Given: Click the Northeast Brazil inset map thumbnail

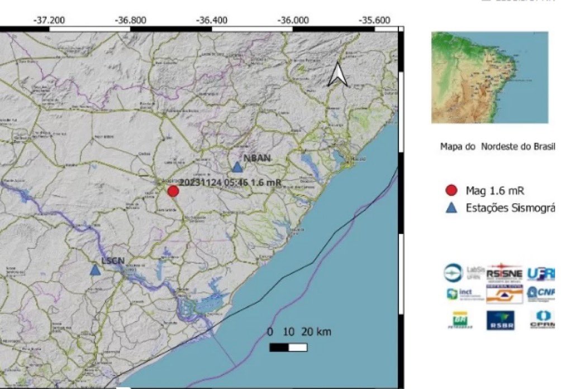Looking at the screenshot, I should pos(489,78).
